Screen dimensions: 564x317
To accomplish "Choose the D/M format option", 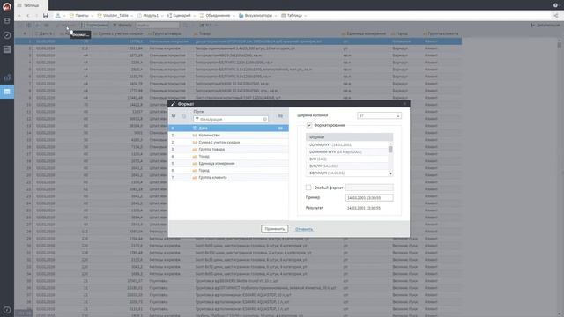I will tap(347, 158).
